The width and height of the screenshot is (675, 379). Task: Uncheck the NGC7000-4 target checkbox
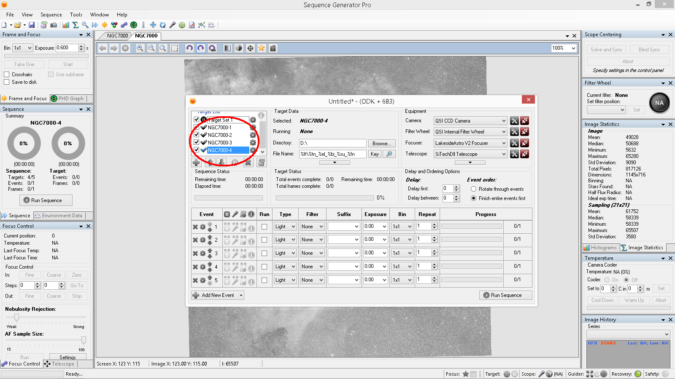197,150
